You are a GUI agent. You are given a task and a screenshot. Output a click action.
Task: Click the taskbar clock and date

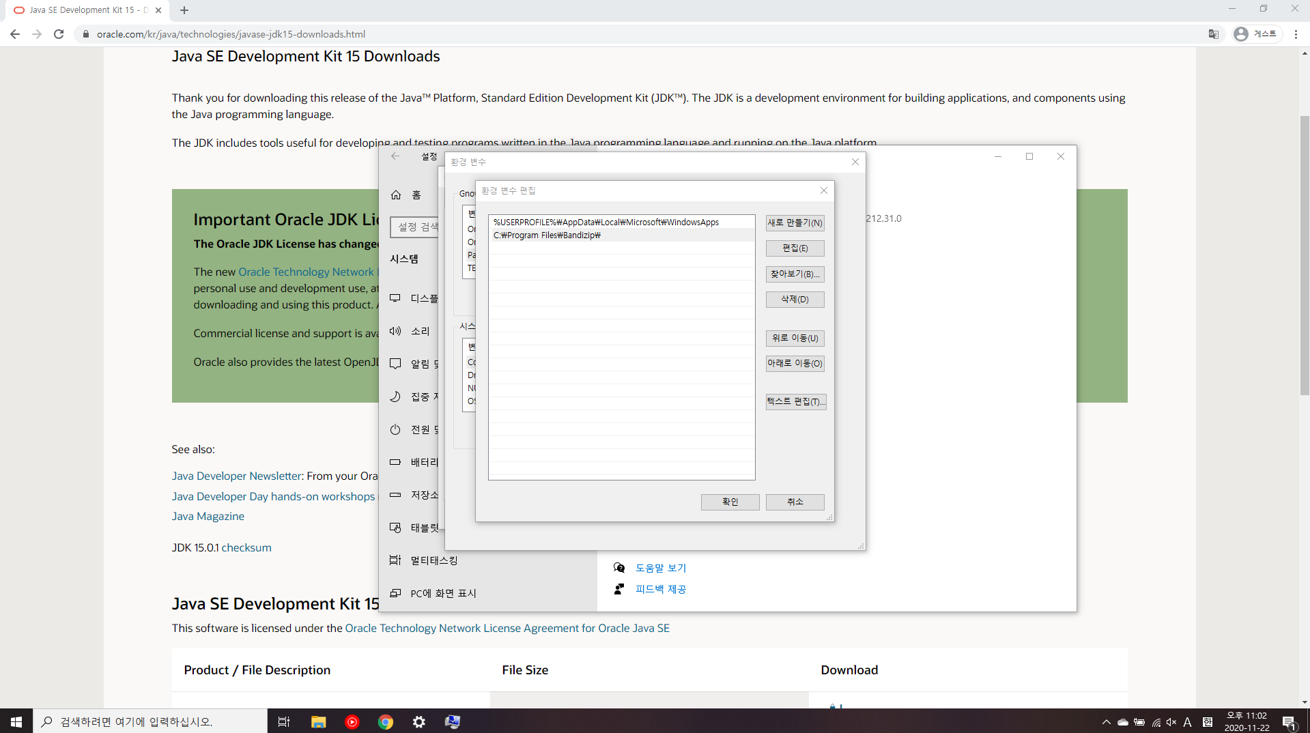click(1247, 721)
